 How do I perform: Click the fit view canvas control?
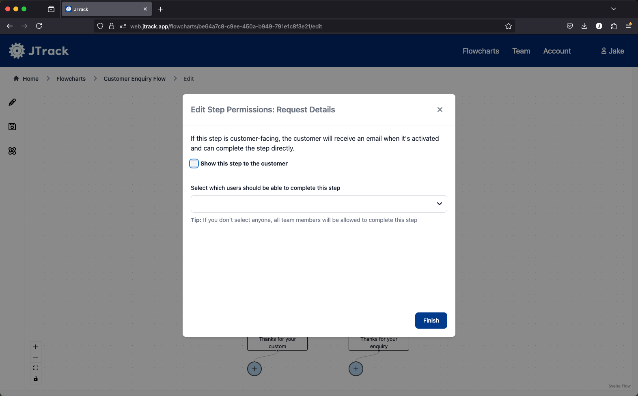pyautogui.click(x=36, y=368)
